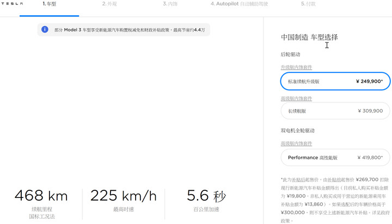This screenshot has width=392, height=224.
Task: Click the 续航里程 label
Action: 42,209
